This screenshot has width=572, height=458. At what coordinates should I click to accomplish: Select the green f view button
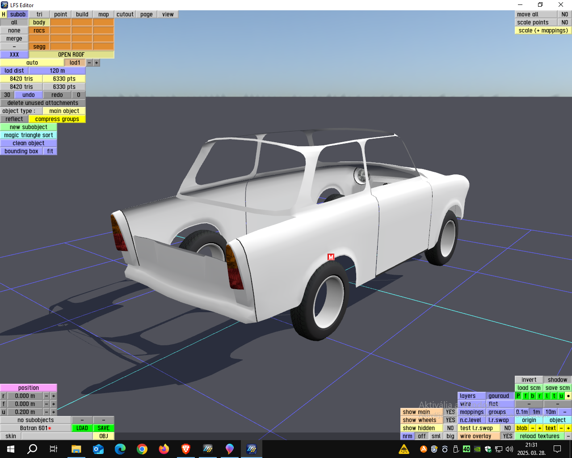pyautogui.click(x=526, y=396)
